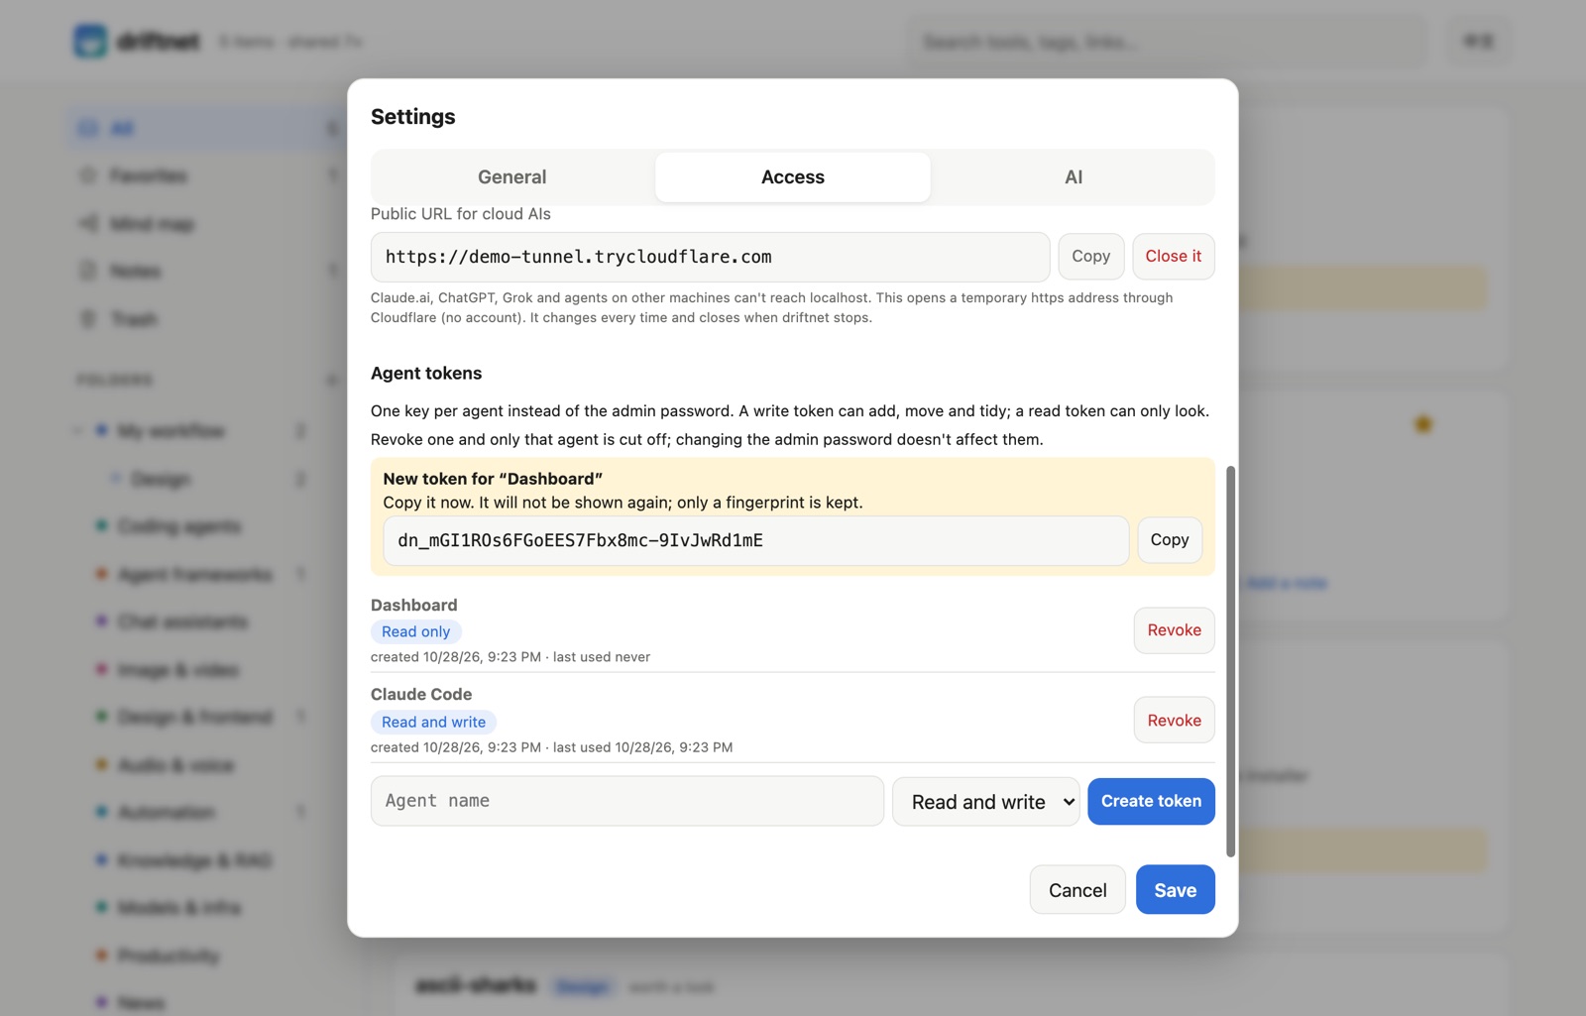Click the Settings dialog vertical scrollbar

[x=1231, y=661]
